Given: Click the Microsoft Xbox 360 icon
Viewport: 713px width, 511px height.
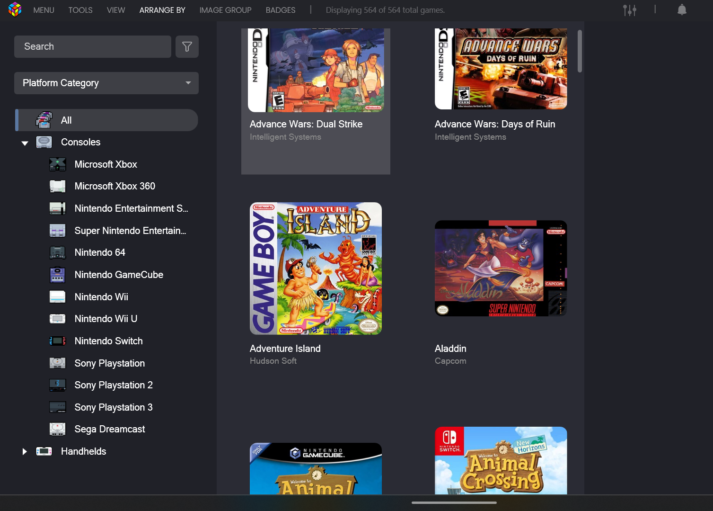Looking at the screenshot, I should point(58,186).
